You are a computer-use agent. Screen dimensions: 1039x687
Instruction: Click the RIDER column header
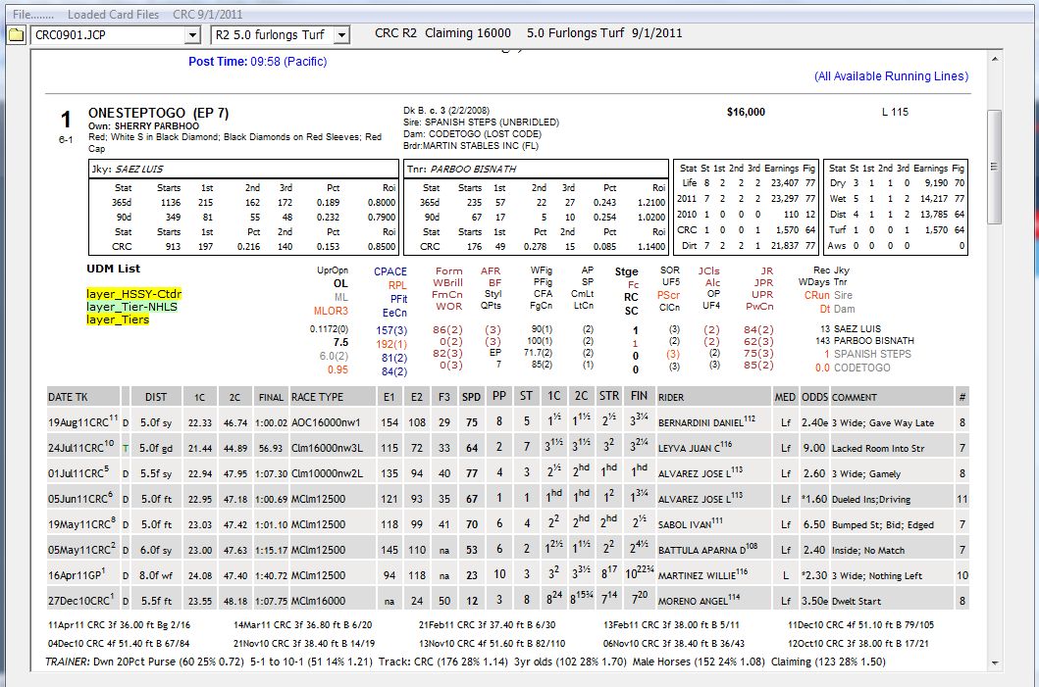[713, 397]
